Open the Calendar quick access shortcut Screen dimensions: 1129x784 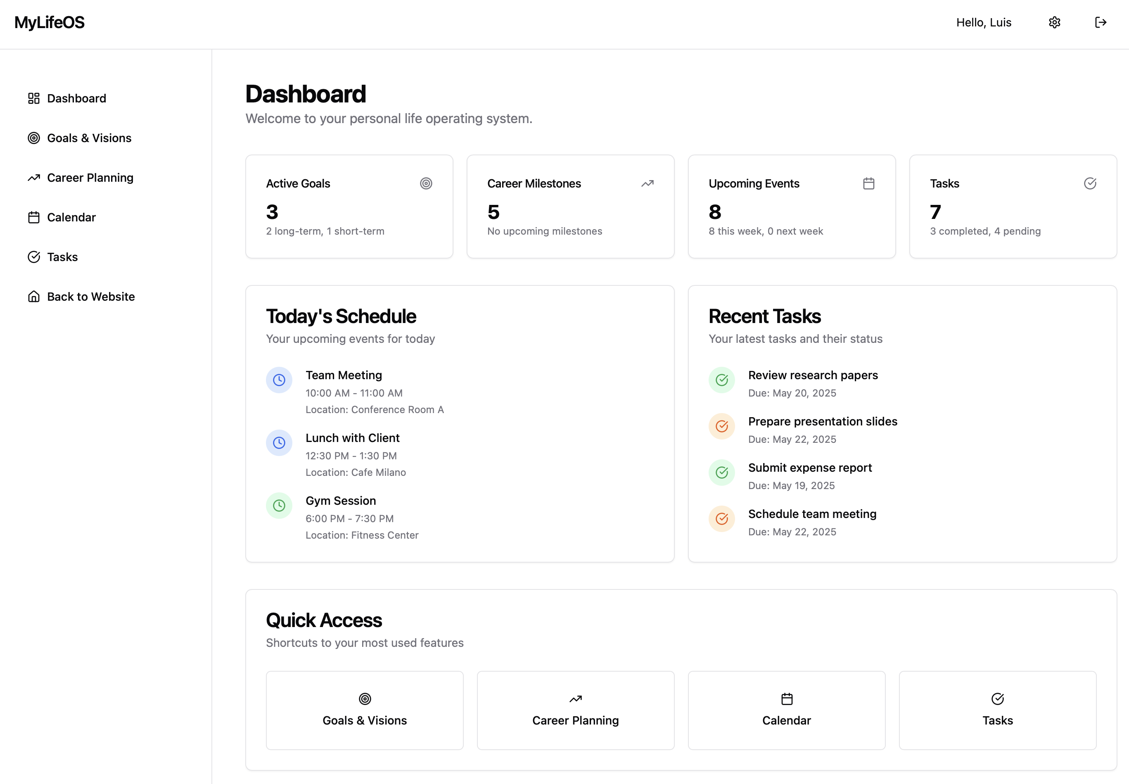(786, 710)
